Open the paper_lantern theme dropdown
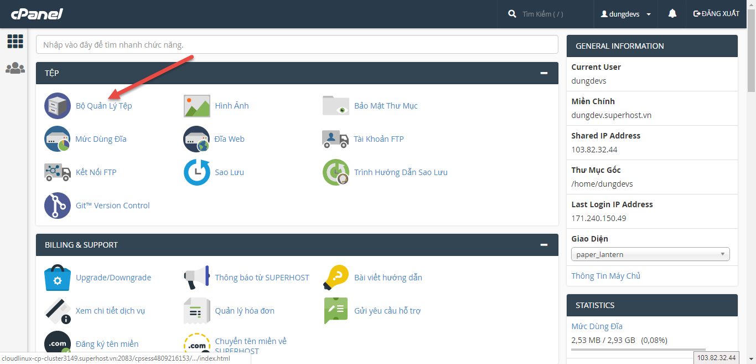Screen dimensions: 756x364 pyautogui.click(x=650, y=254)
